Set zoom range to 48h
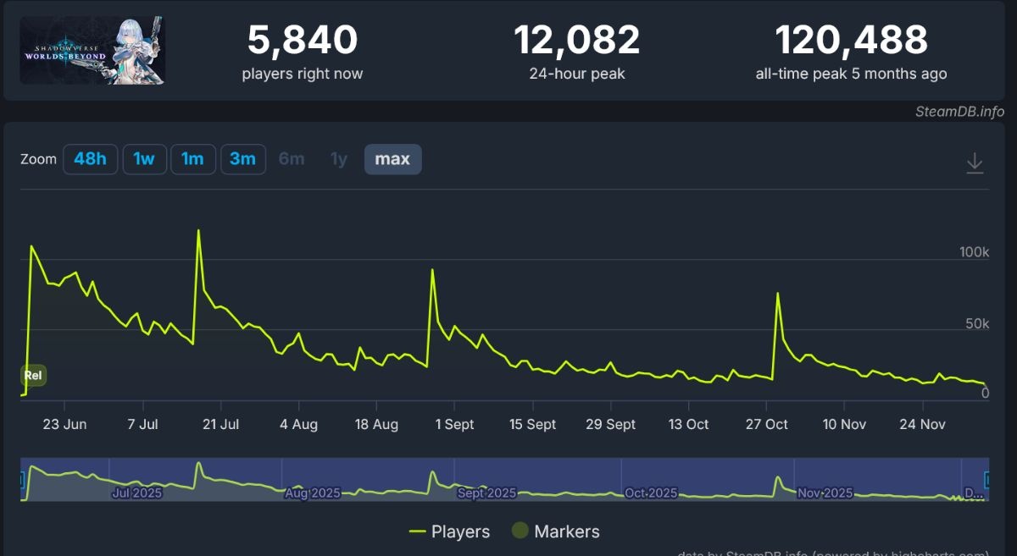The width and height of the screenshot is (1017, 556). tap(90, 159)
